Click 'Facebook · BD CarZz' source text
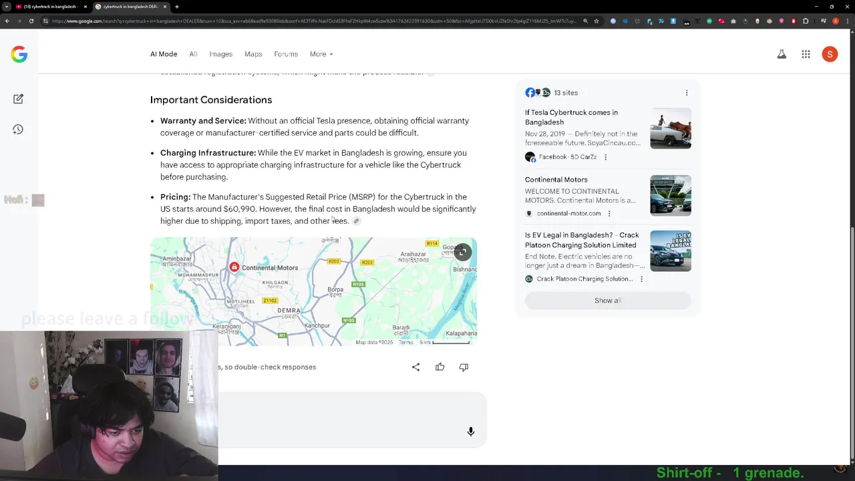The height and width of the screenshot is (481, 855). click(x=568, y=157)
